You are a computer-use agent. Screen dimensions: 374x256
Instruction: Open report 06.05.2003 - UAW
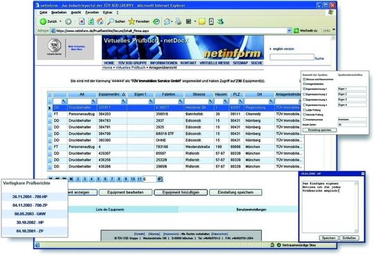30,214
